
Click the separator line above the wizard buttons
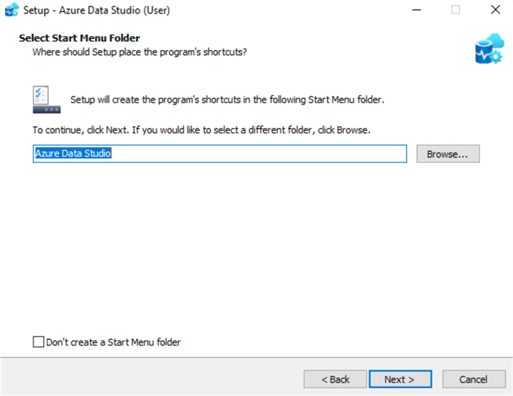[x=256, y=358]
